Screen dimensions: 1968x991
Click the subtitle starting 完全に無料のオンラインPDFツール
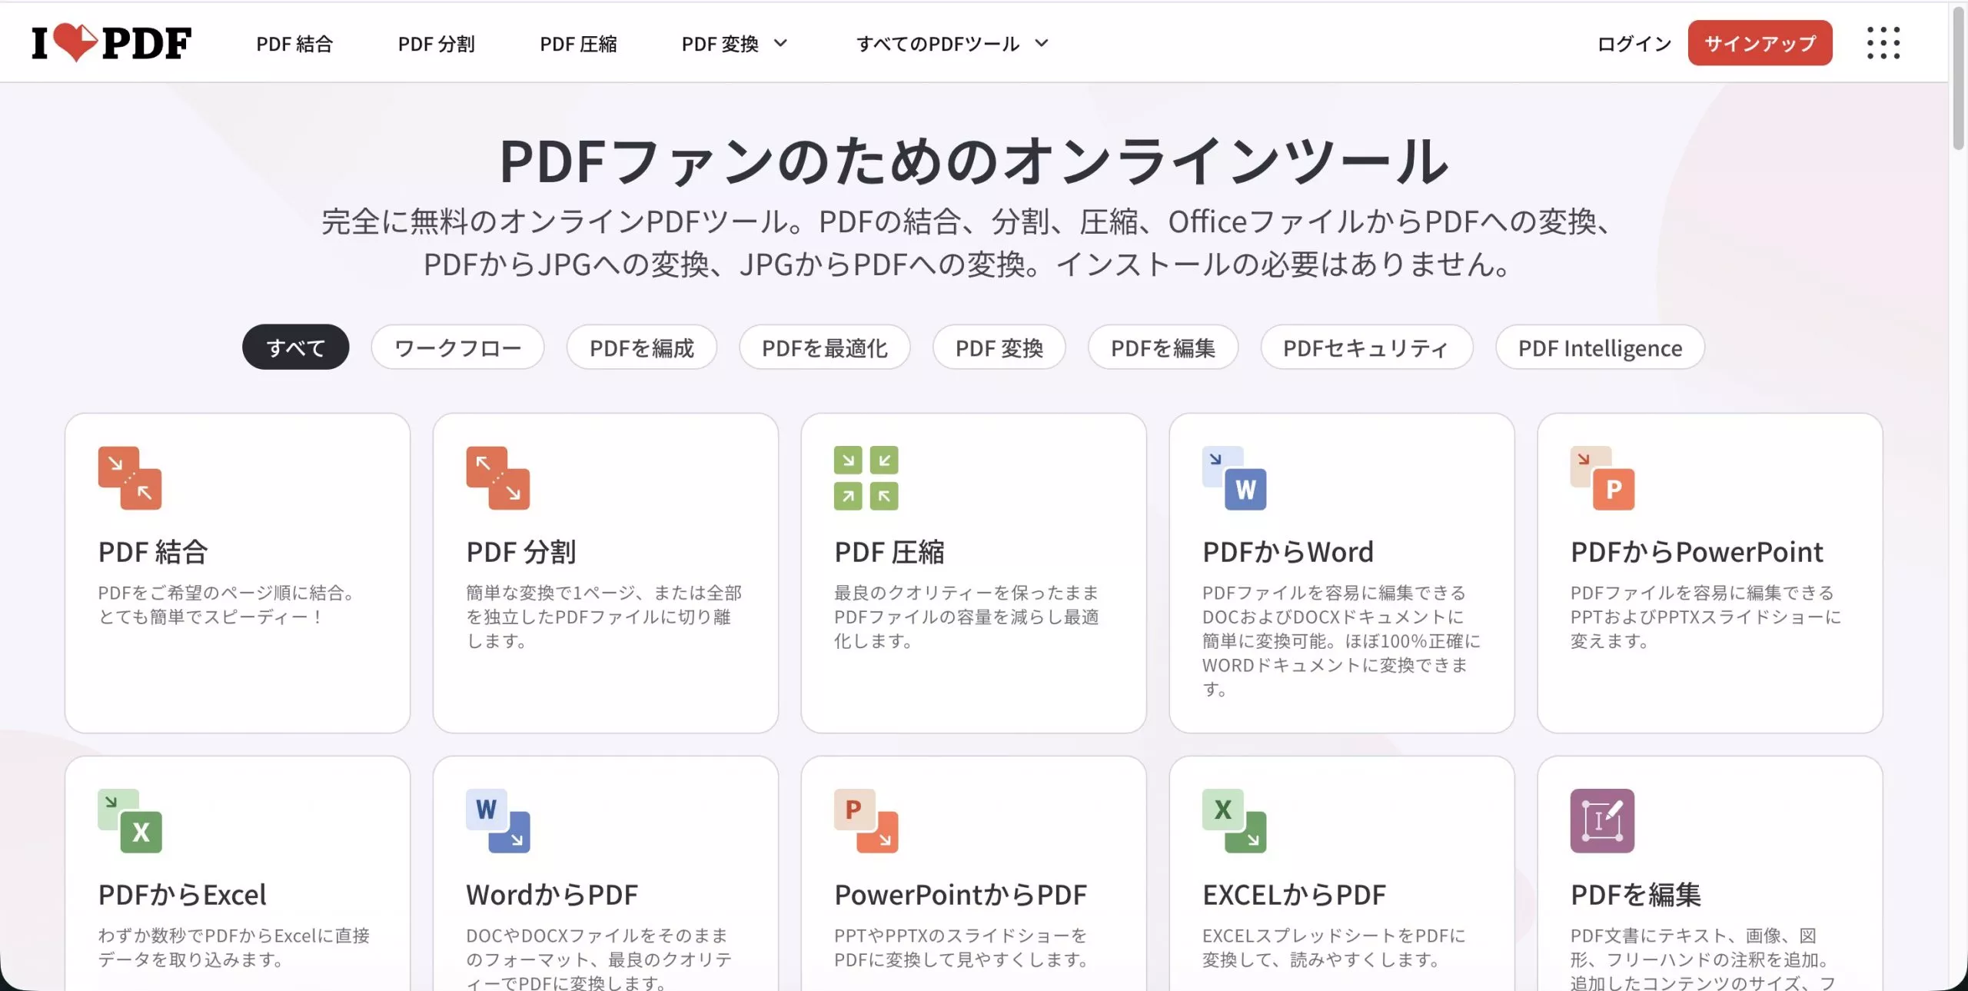pyautogui.click(x=967, y=243)
